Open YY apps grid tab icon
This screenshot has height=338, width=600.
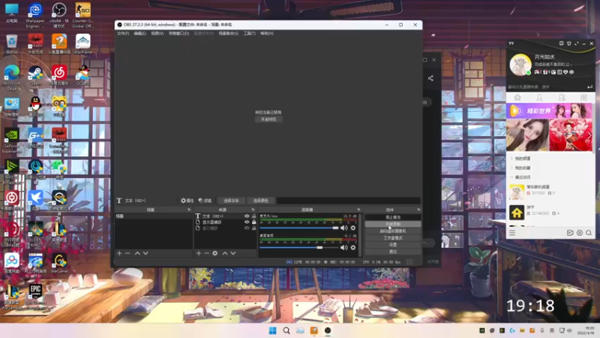click(583, 98)
